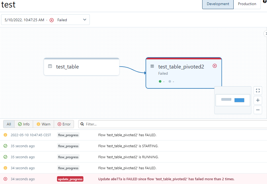Click the red error icon on test_table_pivoted2 node
The image size is (267, 184).
215,66
